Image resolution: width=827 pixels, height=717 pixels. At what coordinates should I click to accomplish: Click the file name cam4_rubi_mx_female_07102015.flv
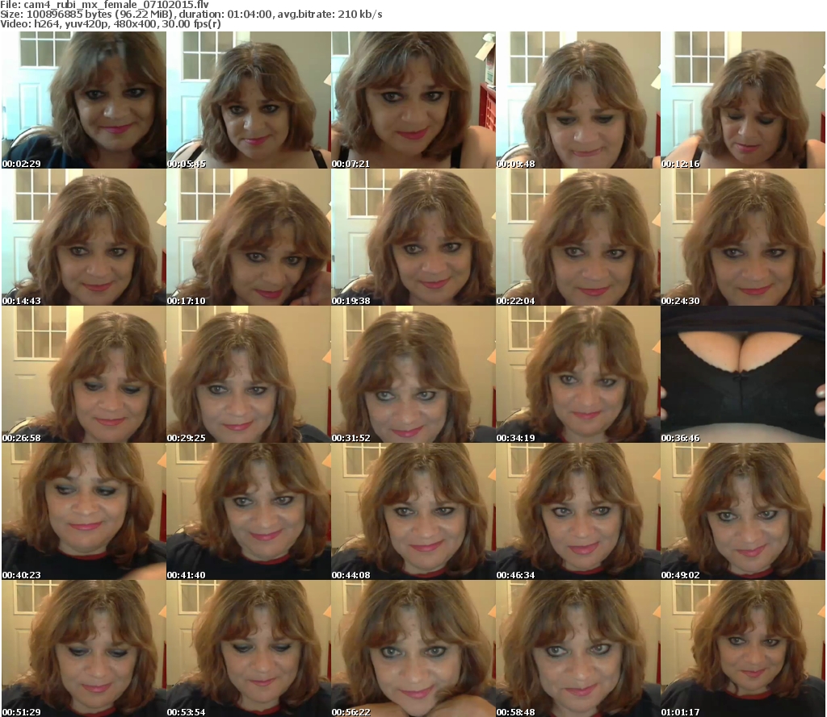pos(116,5)
